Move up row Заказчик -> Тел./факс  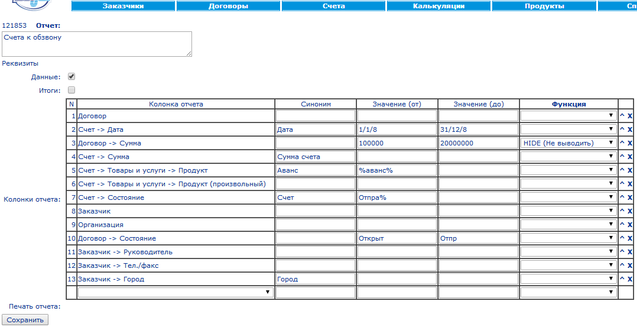[x=622, y=266]
